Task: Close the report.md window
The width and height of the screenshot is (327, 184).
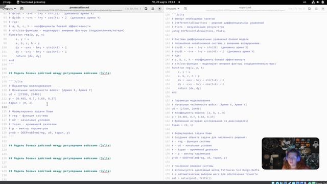Action: (323, 9)
